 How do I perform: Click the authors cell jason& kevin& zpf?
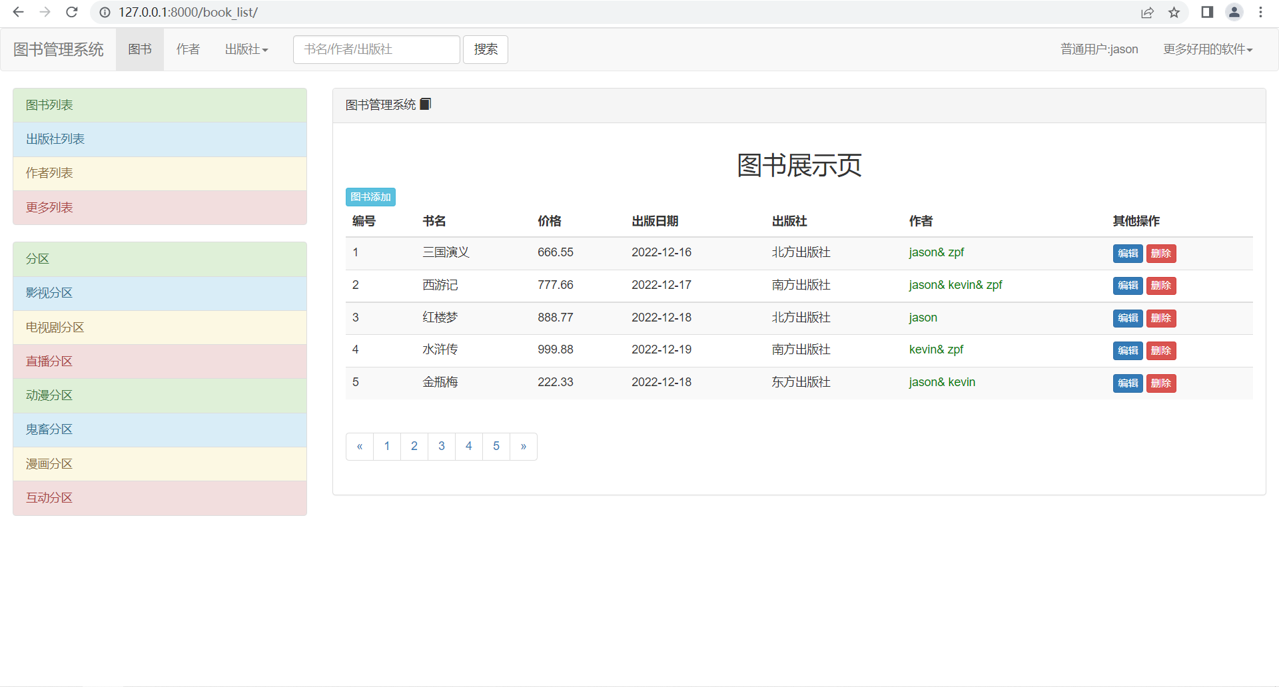955,285
